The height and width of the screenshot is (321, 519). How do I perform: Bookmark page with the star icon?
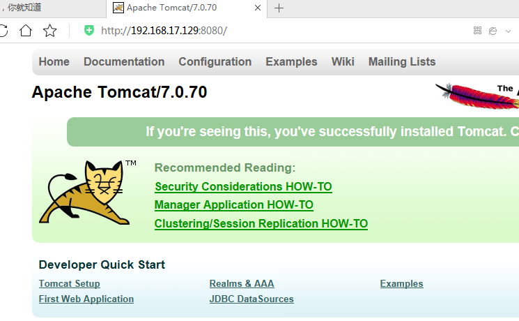click(49, 31)
